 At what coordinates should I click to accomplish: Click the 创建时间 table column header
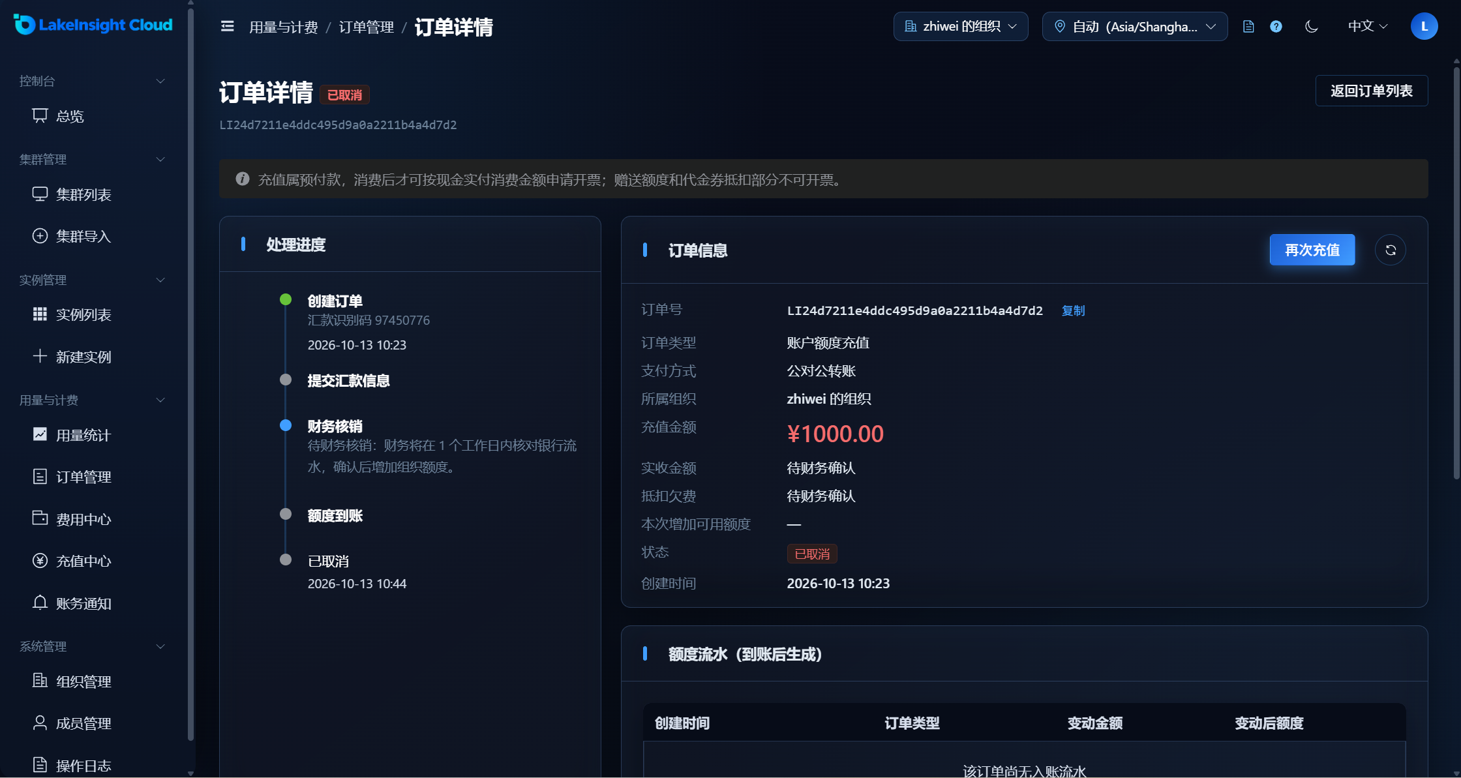point(682,723)
